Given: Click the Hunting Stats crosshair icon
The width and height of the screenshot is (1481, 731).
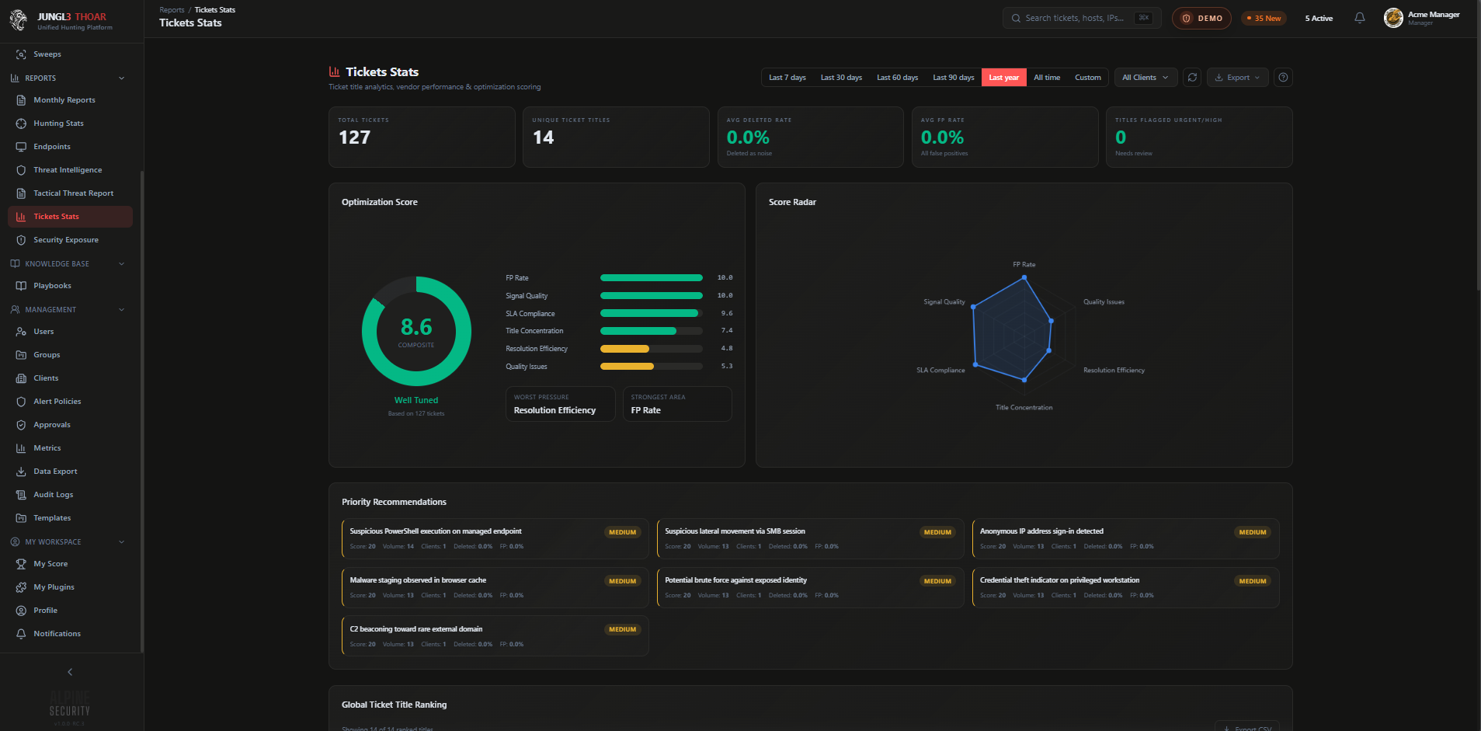Looking at the screenshot, I should pyautogui.click(x=21, y=124).
